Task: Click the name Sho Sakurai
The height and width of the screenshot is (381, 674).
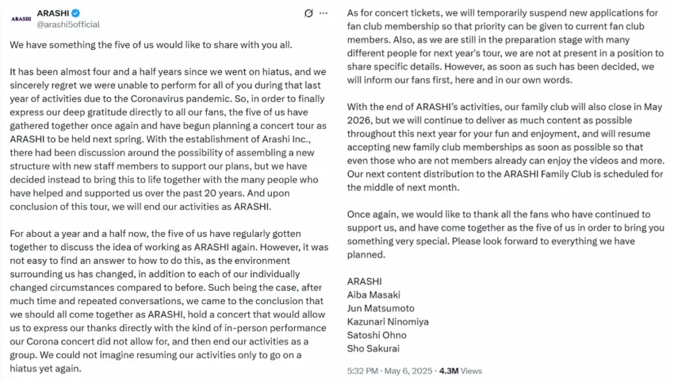Action: (373, 348)
